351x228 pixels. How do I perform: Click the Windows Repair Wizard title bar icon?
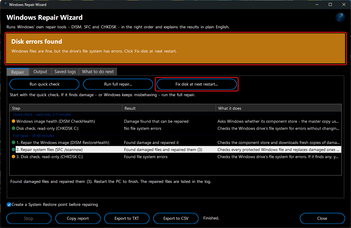pos(5,4)
